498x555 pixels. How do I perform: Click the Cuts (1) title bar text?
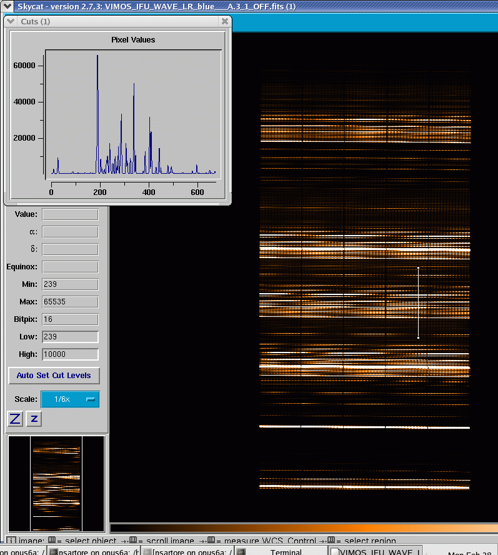[36, 21]
